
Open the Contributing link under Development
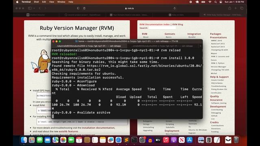[x=217, y=109]
